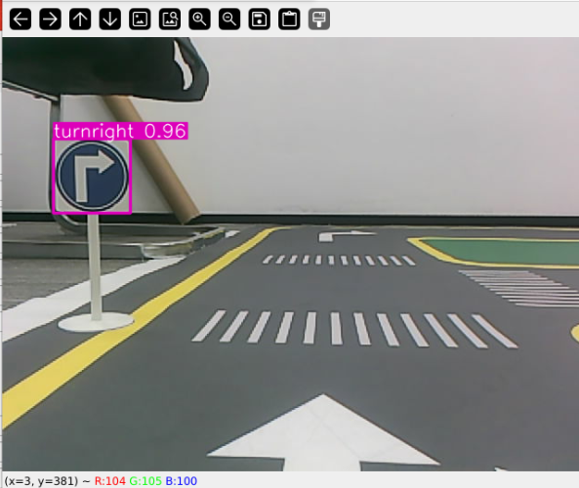Pan the image right with the arrow icon

50,19
